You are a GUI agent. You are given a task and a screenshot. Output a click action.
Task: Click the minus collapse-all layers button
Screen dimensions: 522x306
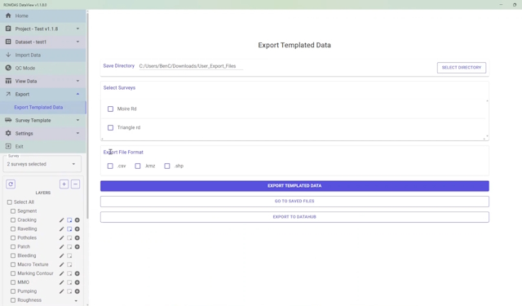coord(76,184)
